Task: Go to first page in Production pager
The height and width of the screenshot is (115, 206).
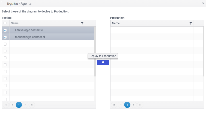Action: (x=114, y=105)
